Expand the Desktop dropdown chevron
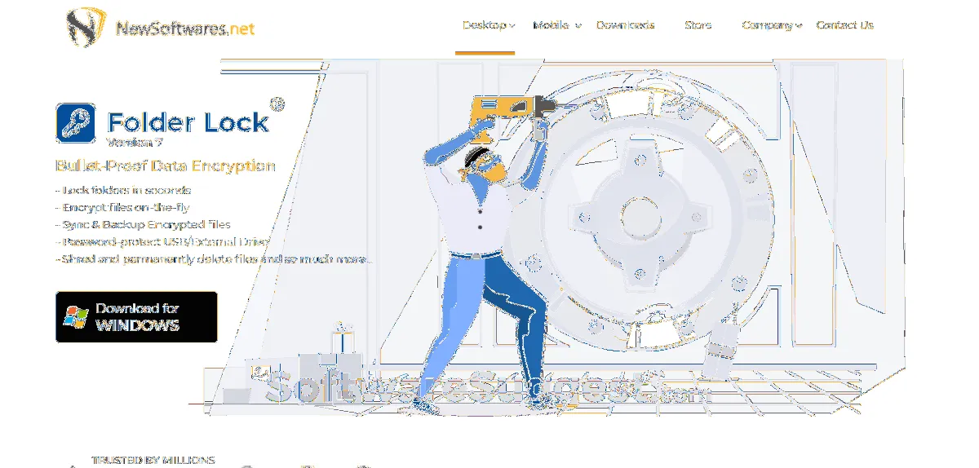 click(x=512, y=26)
